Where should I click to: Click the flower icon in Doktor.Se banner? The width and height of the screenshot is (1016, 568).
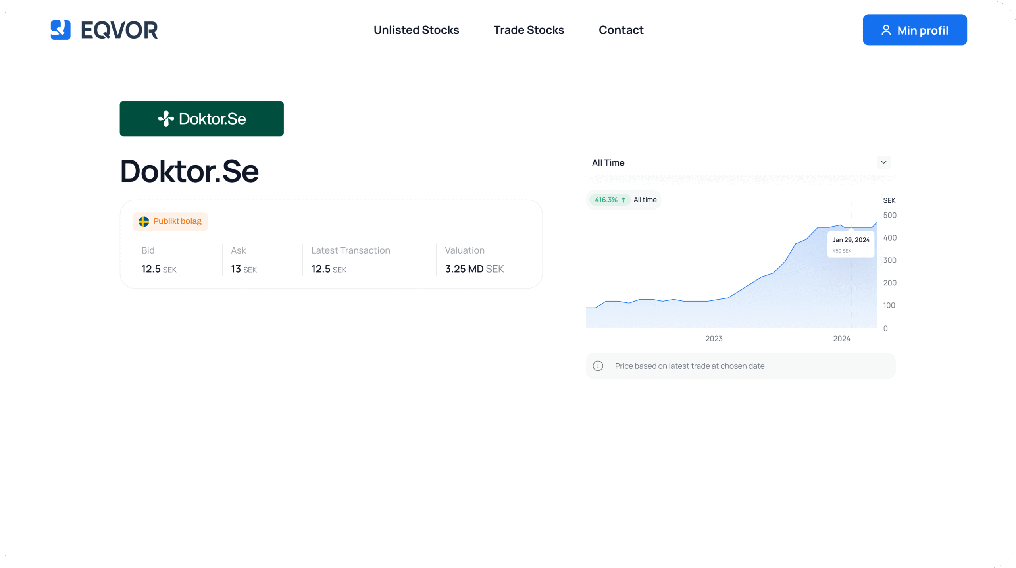[166, 119]
